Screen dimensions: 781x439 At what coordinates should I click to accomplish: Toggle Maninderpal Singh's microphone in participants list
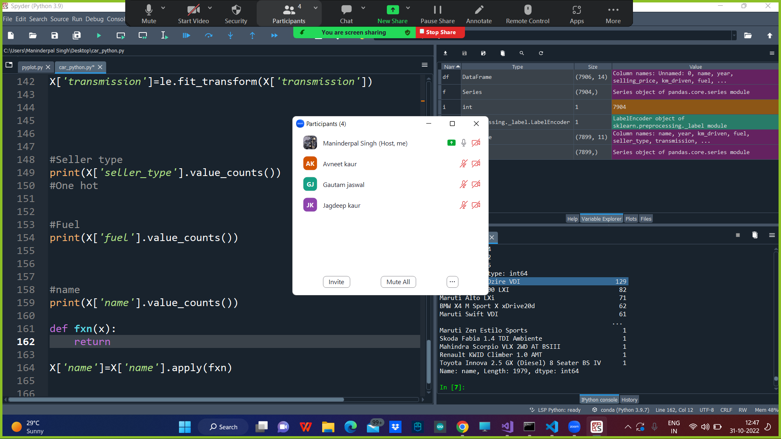click(464, 143)
